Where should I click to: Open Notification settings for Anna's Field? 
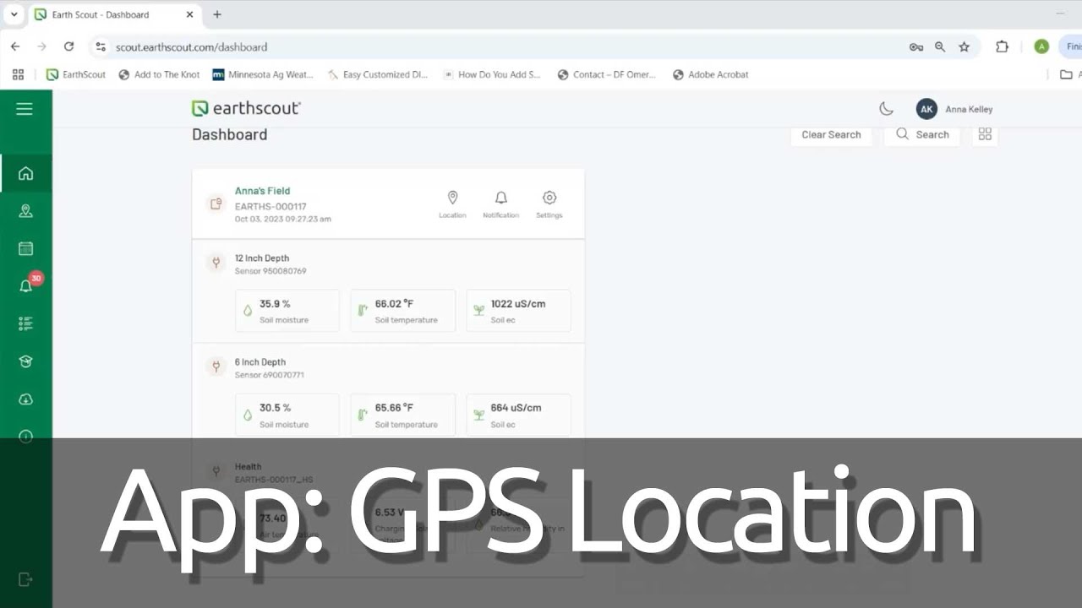tap(500, 204)
